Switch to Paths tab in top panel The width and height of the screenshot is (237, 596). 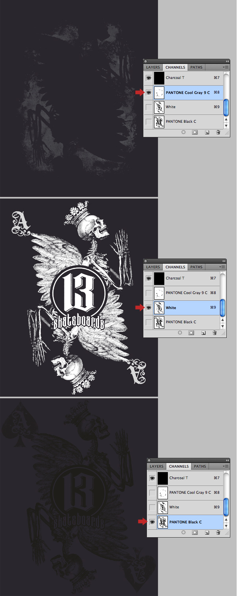click(196, 67)
